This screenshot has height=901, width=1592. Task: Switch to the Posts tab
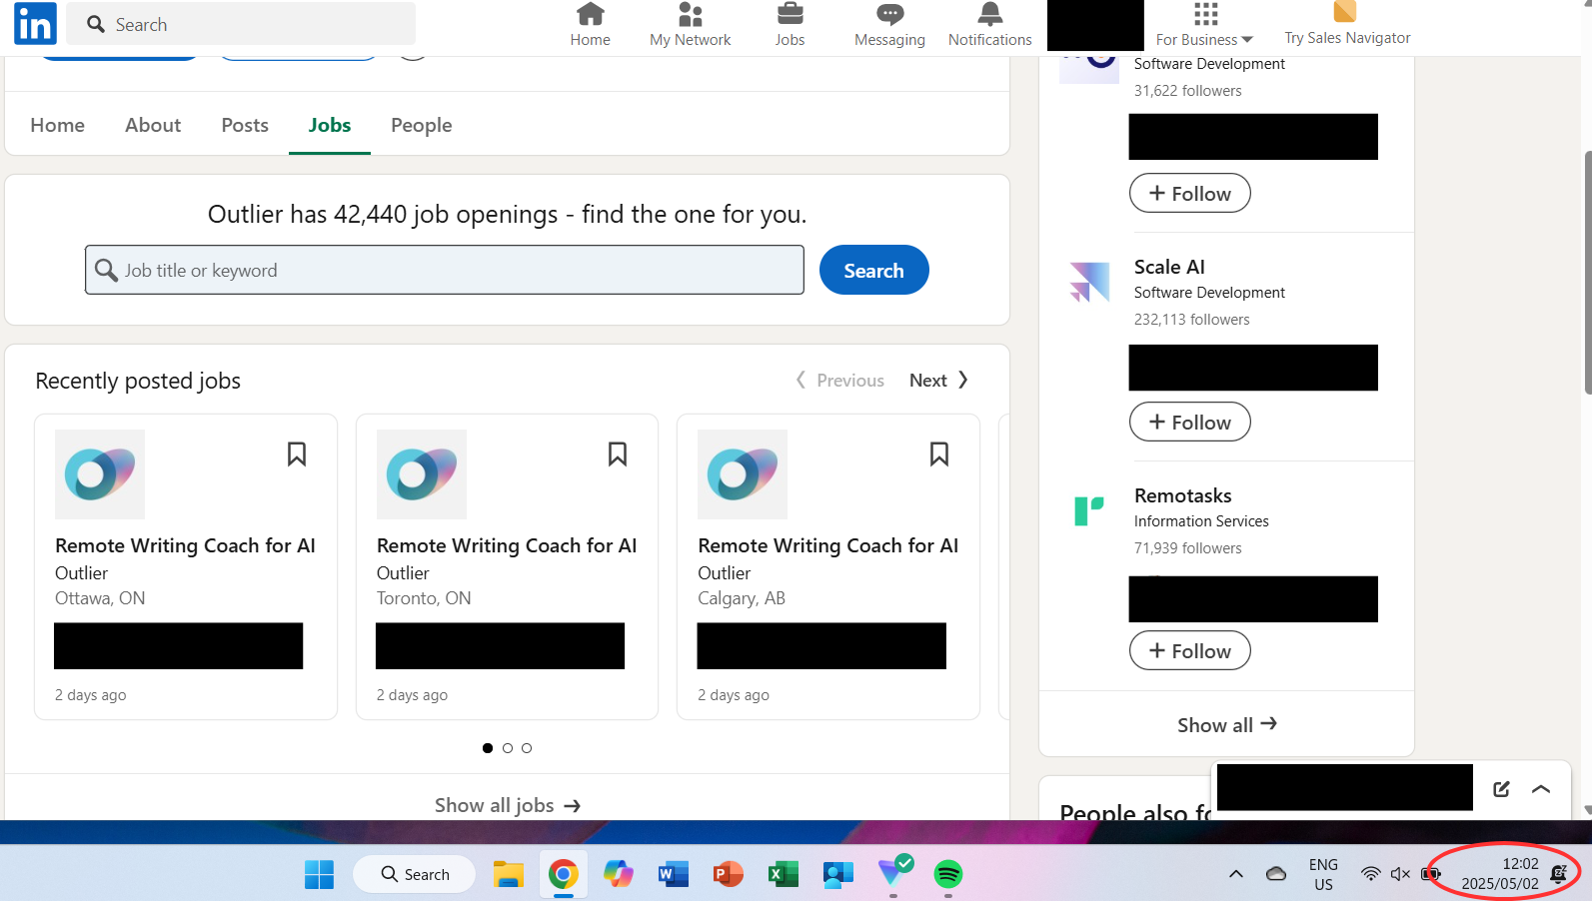coord(245,125)
